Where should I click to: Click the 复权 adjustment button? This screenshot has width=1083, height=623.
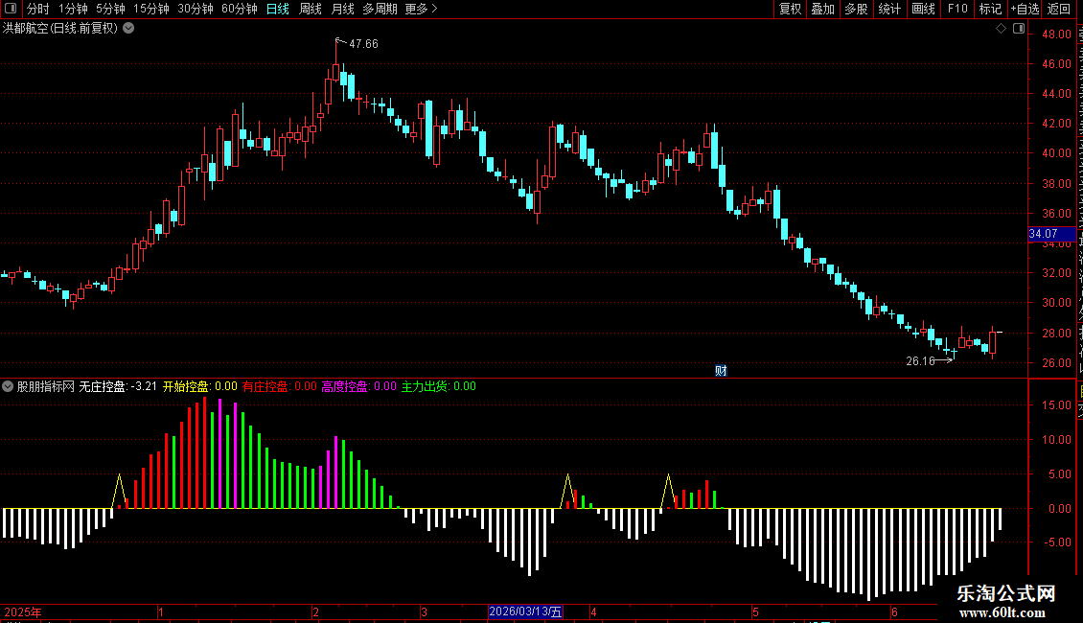point(790,9)
